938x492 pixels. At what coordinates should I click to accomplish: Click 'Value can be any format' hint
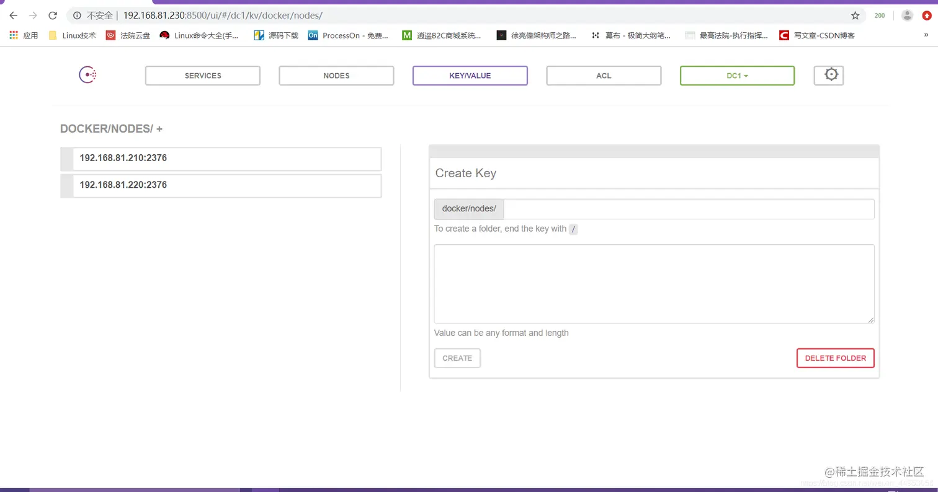point(501,333)
